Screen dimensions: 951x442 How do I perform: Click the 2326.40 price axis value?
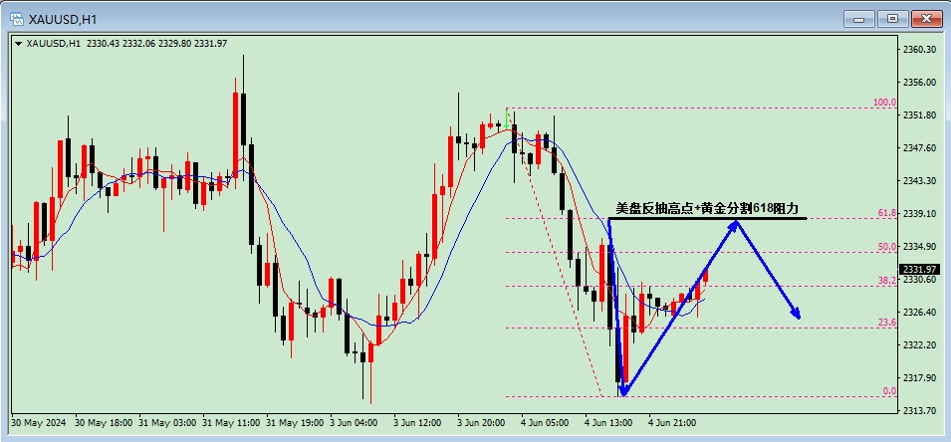click(x=919, y=313)
